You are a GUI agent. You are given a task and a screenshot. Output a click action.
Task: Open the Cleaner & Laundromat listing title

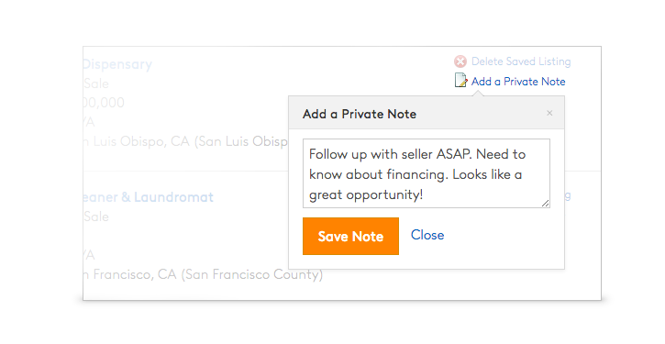149,197
